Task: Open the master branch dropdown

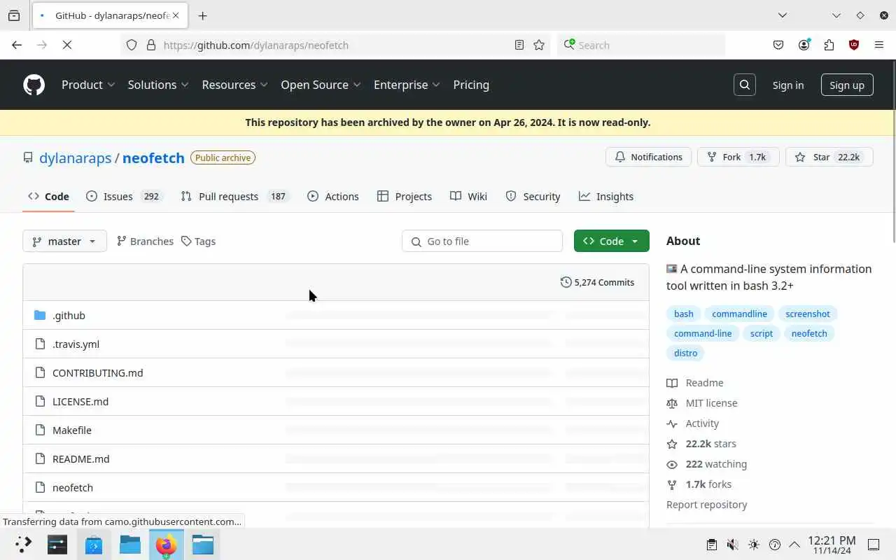Action: tap(64, 241)
